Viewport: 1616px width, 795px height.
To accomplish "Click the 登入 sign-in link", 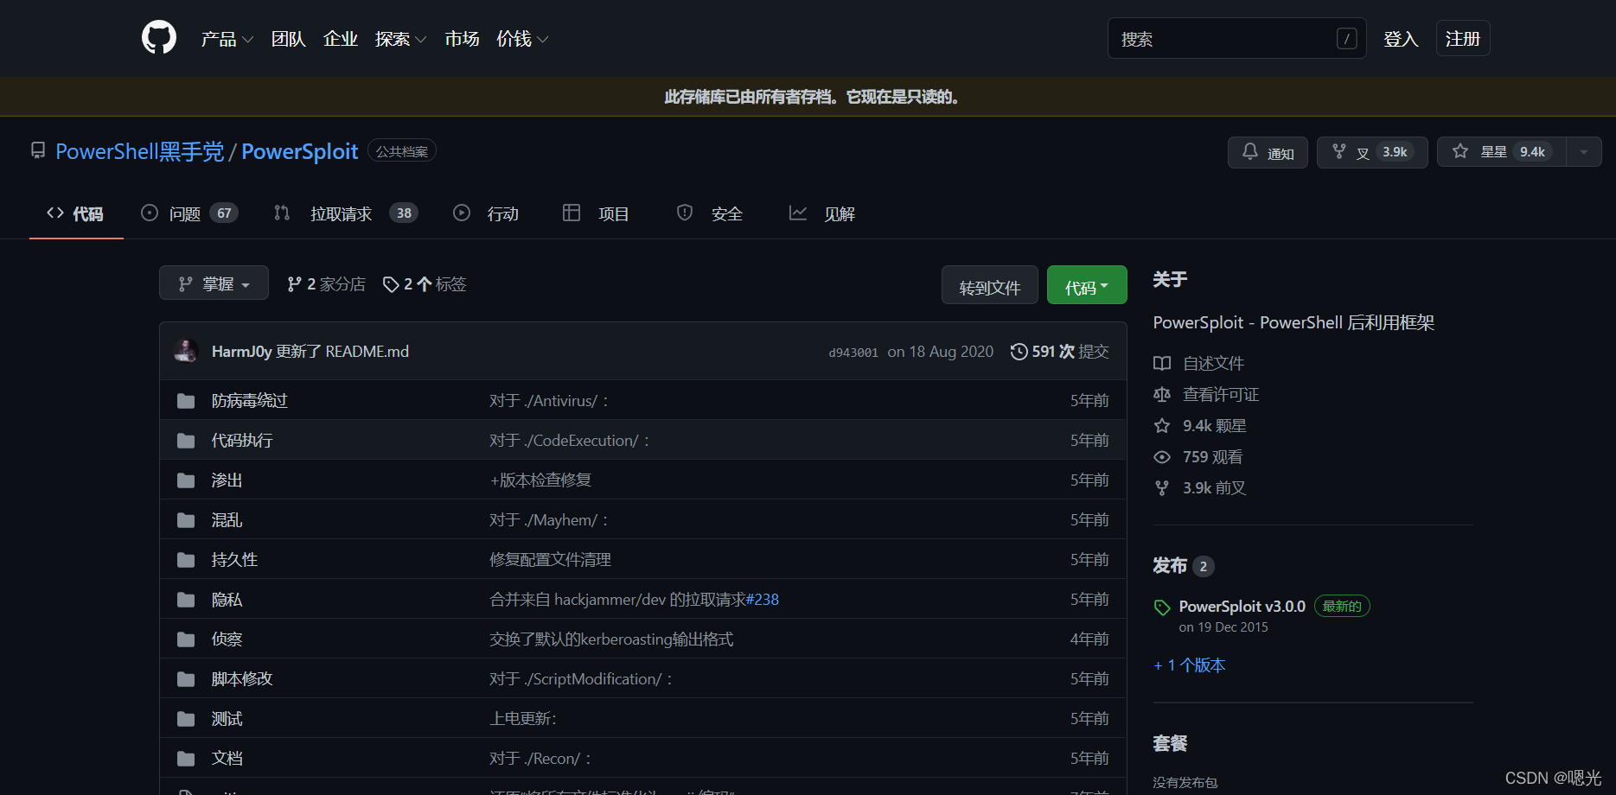I will 1401,39.
